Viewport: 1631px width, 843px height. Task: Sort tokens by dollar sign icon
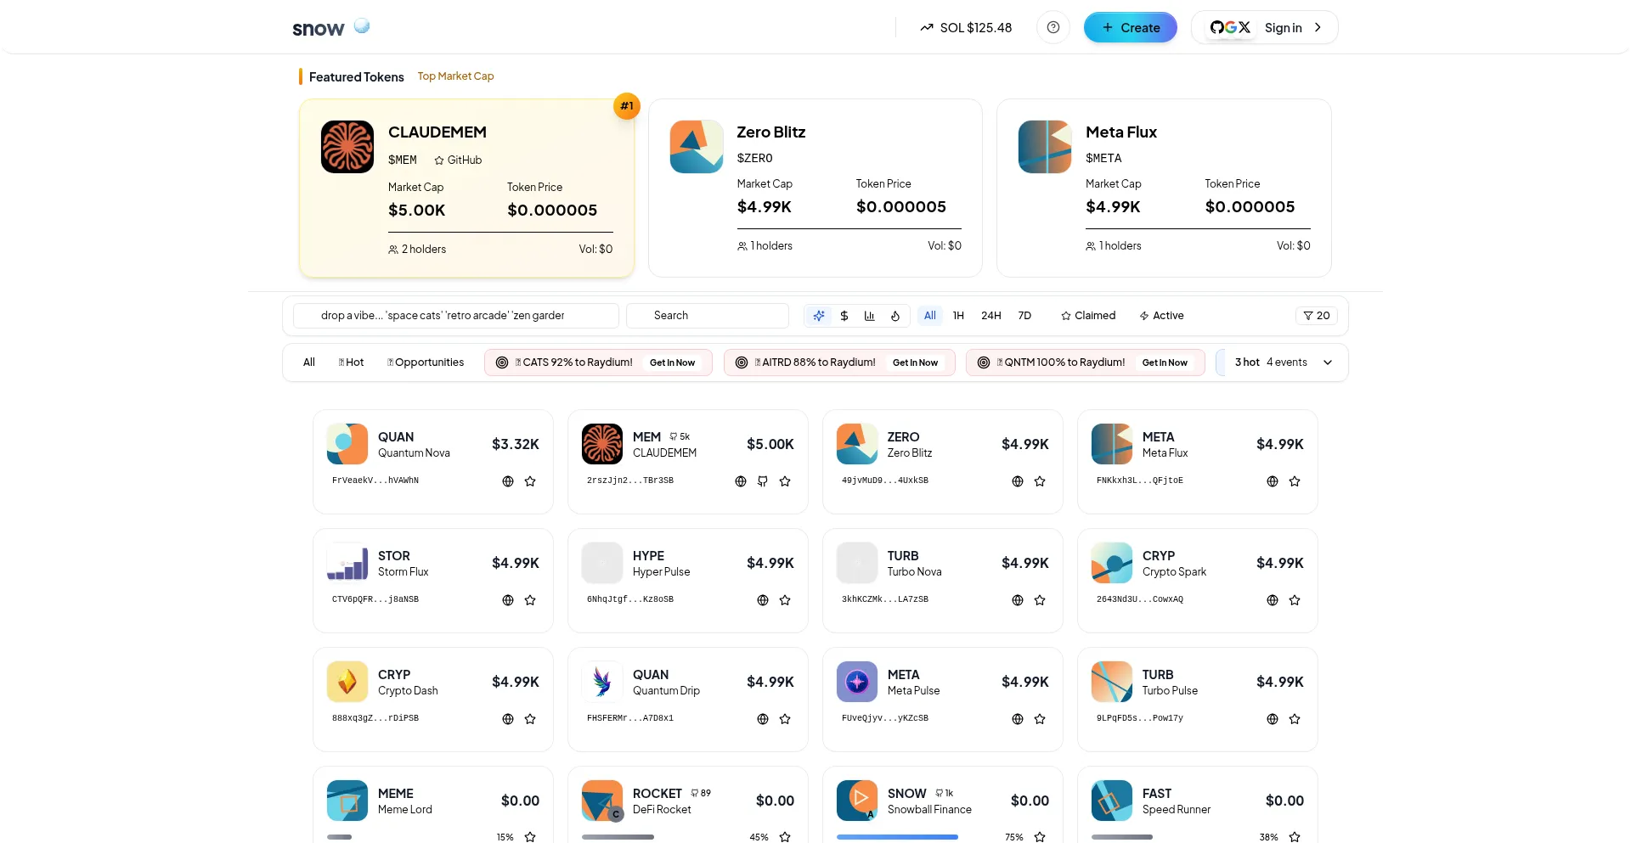pyautogui.click(x=844, y=316)
